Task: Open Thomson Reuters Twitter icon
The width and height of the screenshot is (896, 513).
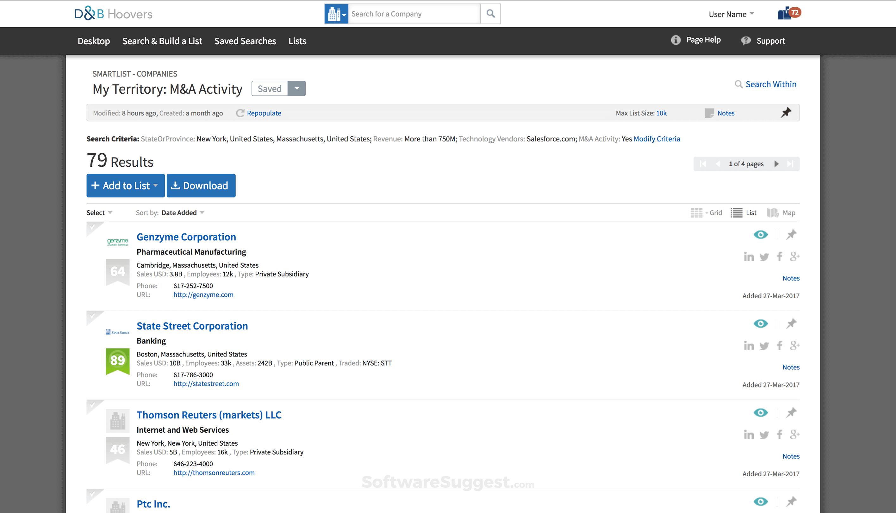Action: tap(764, 435)
